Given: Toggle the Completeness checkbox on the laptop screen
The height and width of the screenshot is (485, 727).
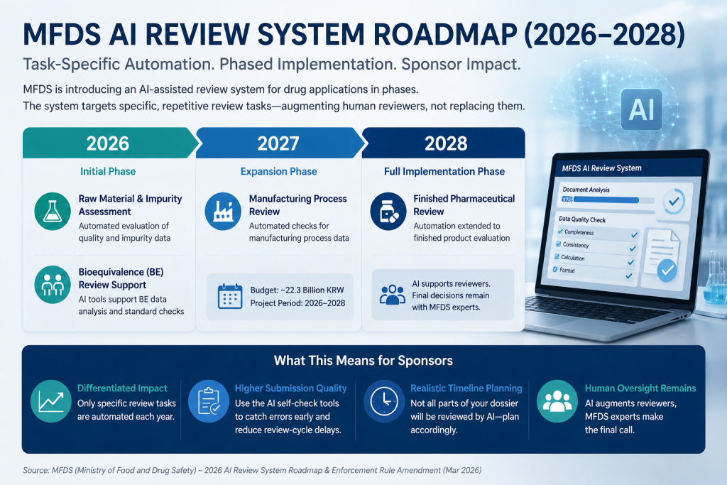Looking at the screenshot, I should pyautogui.click(x=561, y=231).
